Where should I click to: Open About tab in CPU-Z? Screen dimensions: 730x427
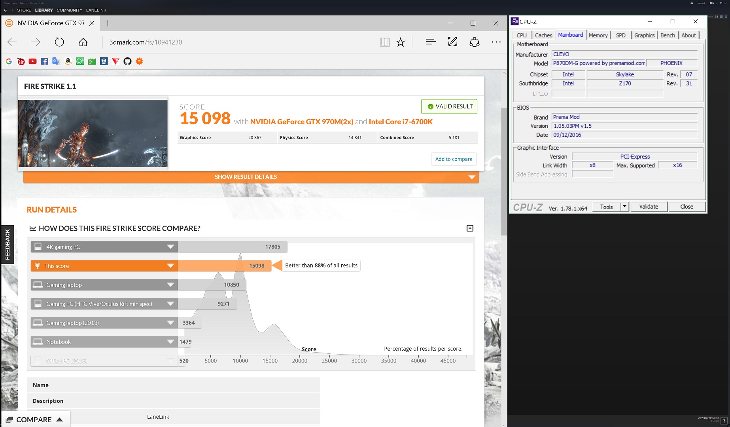tap(688, 35)
